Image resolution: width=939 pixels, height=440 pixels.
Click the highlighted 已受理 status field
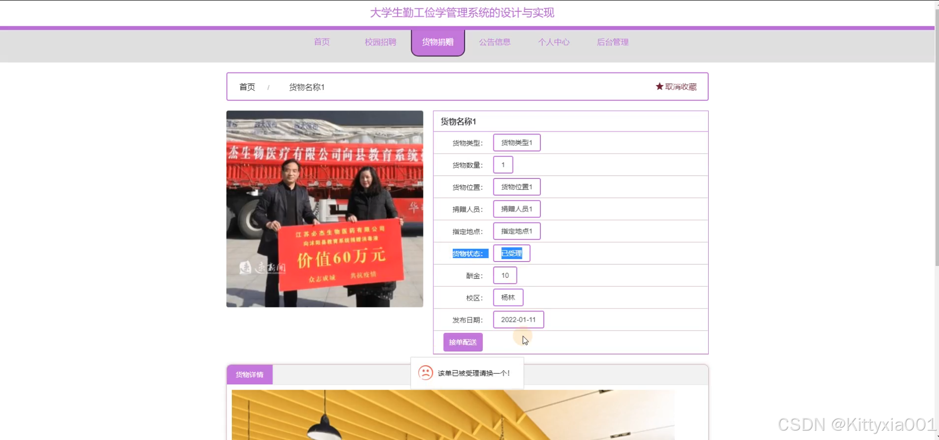512,253
